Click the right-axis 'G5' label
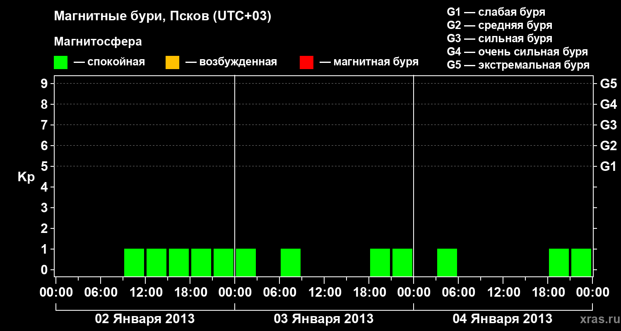 click(x=609, y=84)
